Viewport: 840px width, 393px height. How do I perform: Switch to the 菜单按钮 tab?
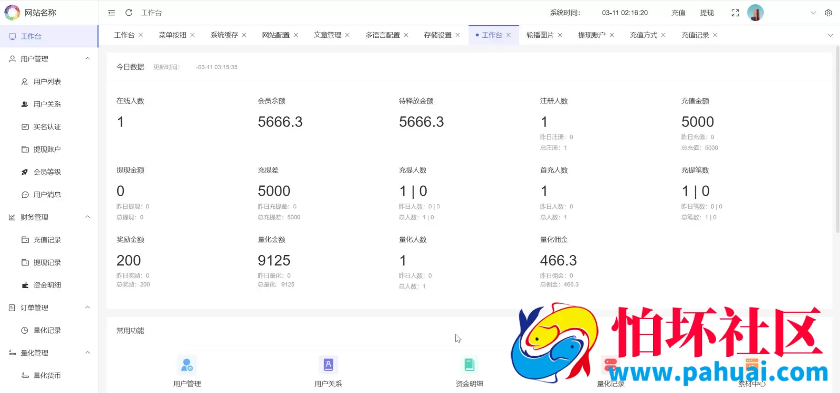(172, 35)
